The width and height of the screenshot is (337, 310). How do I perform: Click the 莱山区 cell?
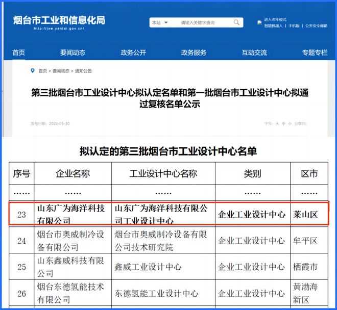click(x=309, y=215)
